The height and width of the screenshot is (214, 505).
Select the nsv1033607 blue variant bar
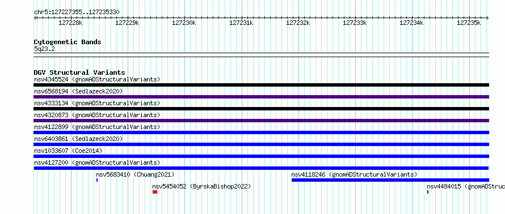(261, 156)
